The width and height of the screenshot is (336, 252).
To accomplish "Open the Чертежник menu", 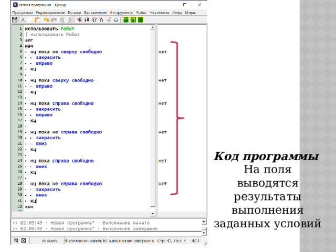I will coord(159,13).
